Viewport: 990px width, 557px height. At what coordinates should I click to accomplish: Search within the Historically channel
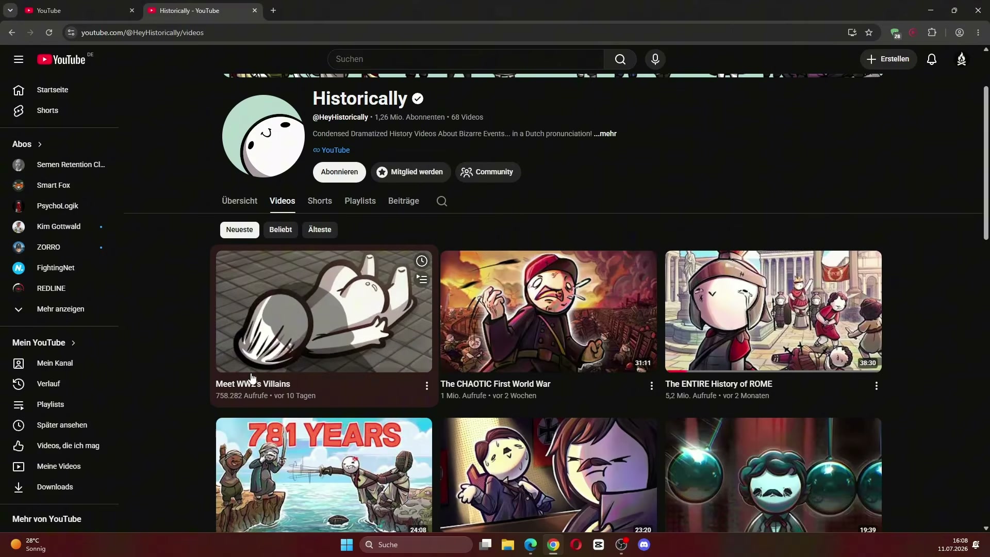click(x=442, y=201)
